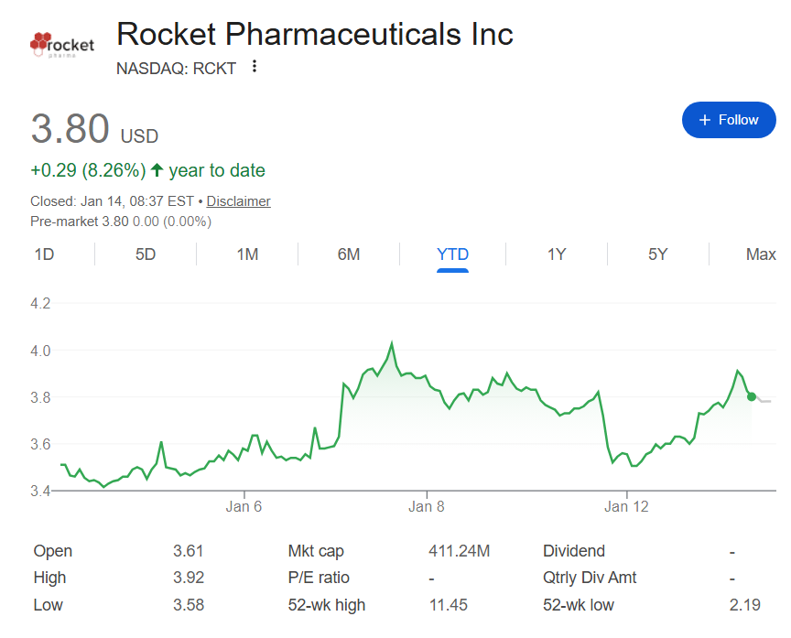Click the chart peak near Jan 8

(392, 343)
